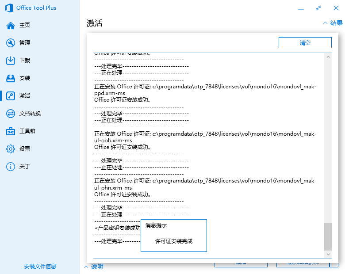Click the 安装 install tray icon
Image resolution: width=345 pixels, height=274 pixels.
point(11,78)
